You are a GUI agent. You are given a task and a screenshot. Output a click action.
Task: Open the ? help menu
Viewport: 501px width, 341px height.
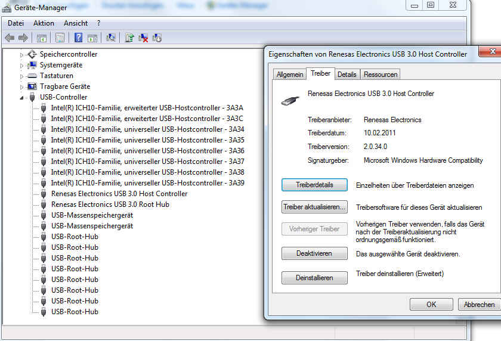[98, 23]
